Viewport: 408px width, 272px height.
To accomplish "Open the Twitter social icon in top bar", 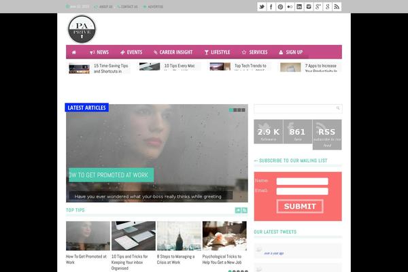I will [262, 7].
